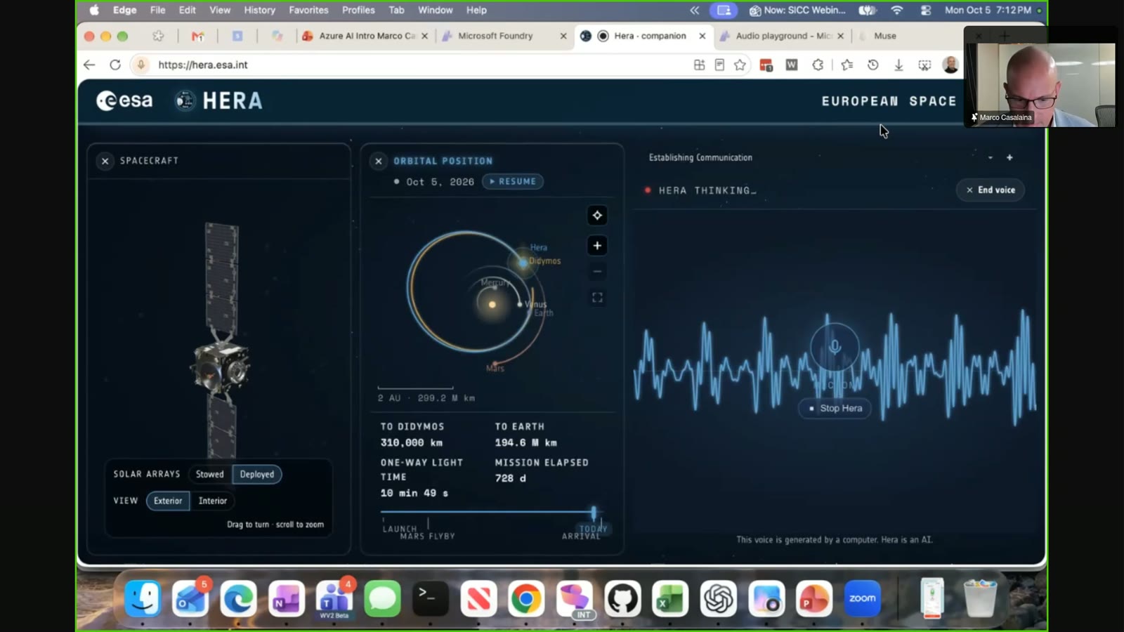
Task: Recenter the orbital map view
Action: 597,216
